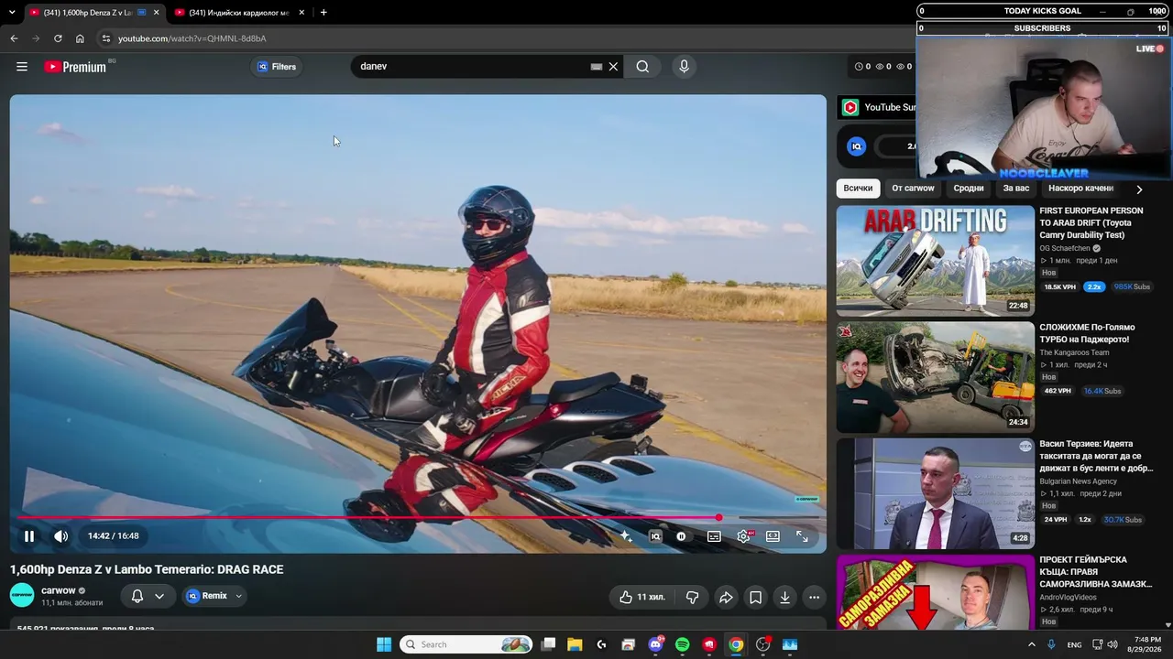Open the Bulgarian News Agency channel link

[1079, 481]
